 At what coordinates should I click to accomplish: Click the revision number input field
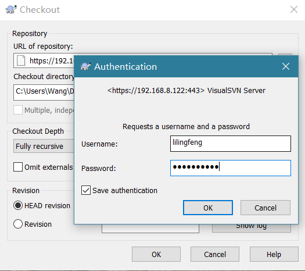click(150, 229)
